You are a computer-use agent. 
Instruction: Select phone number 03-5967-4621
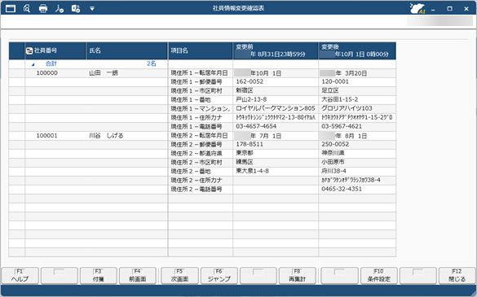pos(342,126)
